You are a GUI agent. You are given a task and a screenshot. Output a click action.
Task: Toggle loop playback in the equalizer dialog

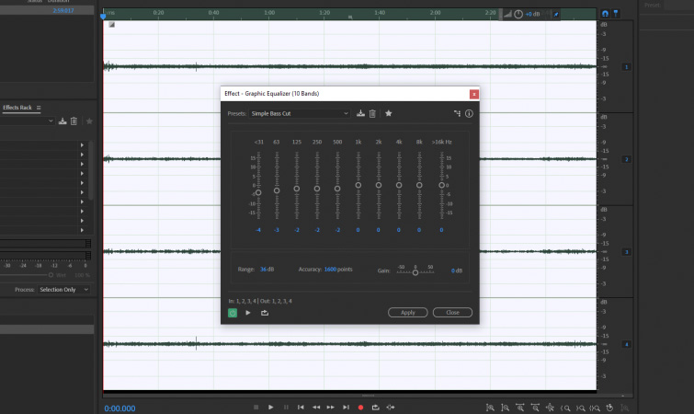265,313
